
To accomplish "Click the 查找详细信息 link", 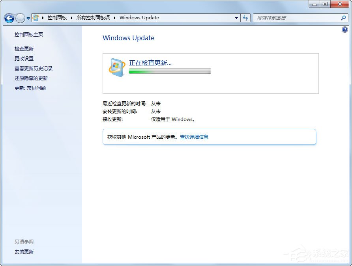I will (x=195, y=137).
